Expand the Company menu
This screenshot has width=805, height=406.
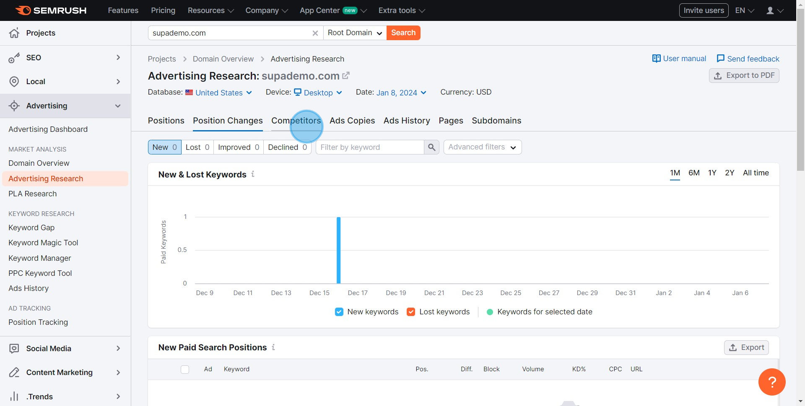click(x=267, y=10)
